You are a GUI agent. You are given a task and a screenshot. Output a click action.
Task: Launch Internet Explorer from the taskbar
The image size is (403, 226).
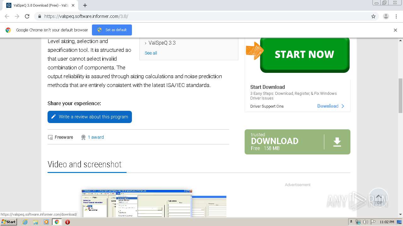[25, 222]
